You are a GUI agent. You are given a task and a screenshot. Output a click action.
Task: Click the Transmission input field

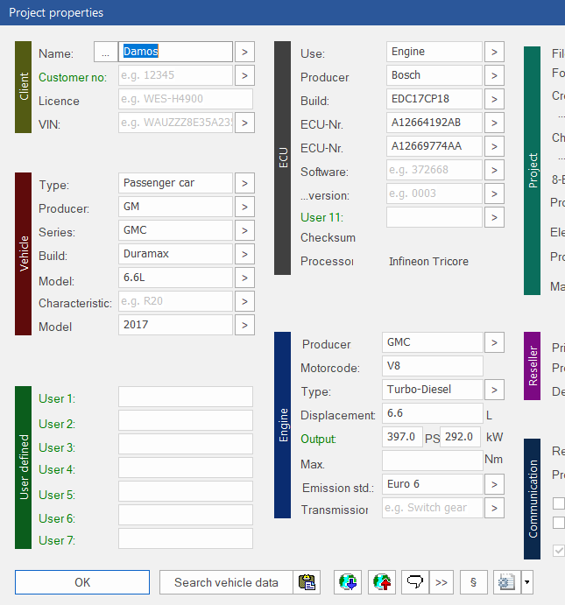pos(433,508)
